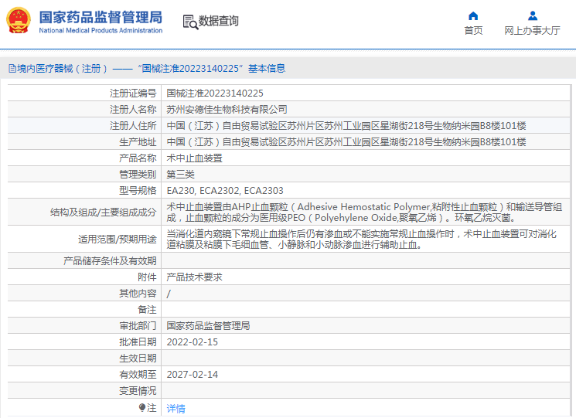The image size is (576, 418).
Task: Click the 注册人住所 label
Action: pyautogui.click(x=133, y=125)
